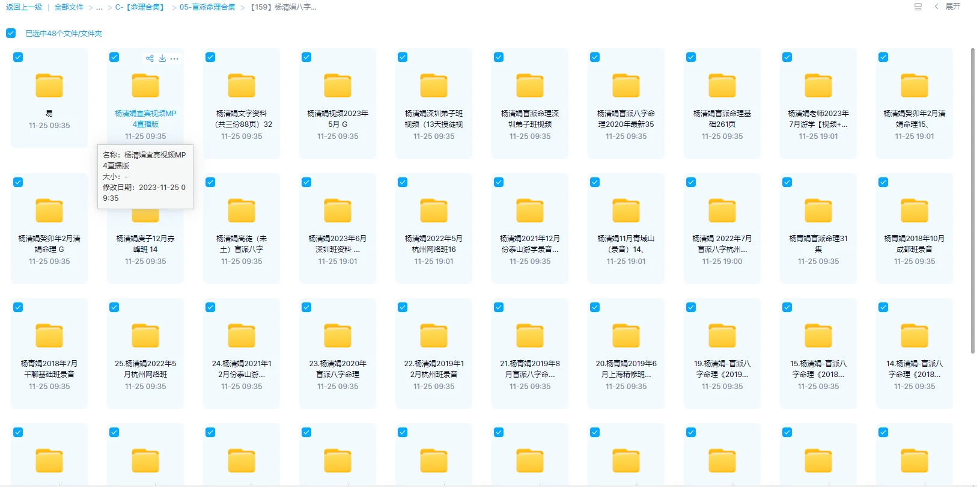
Task: Open the 杨清娟文字资料 folder icon
Action: click(x=242, y=85)
